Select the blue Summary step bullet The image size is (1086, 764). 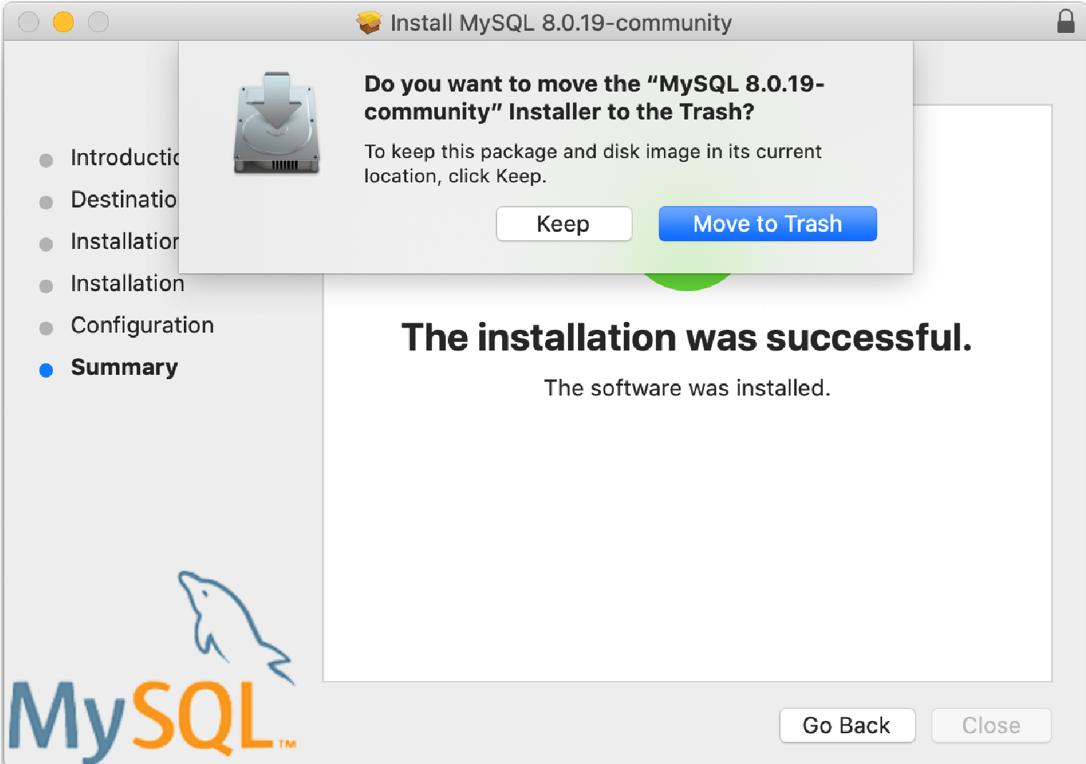click(x=46, y=369)
